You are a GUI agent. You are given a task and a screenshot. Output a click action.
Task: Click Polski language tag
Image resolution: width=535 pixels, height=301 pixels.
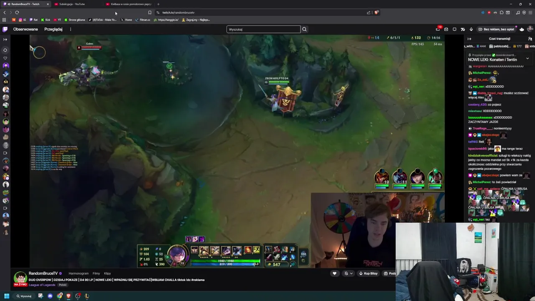coord(63,285)
